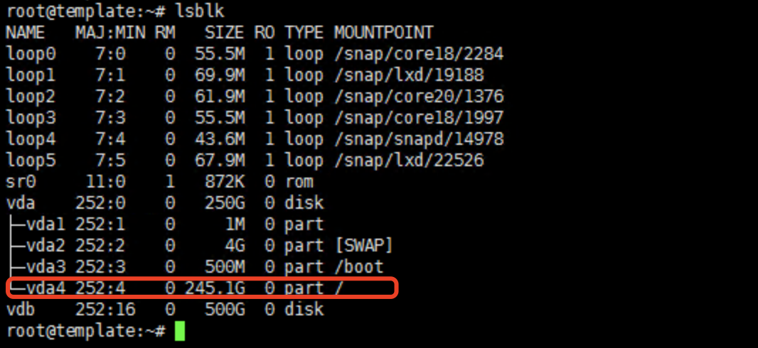
Task: Click the TYPE column header
Action: [x=304, y=33]
